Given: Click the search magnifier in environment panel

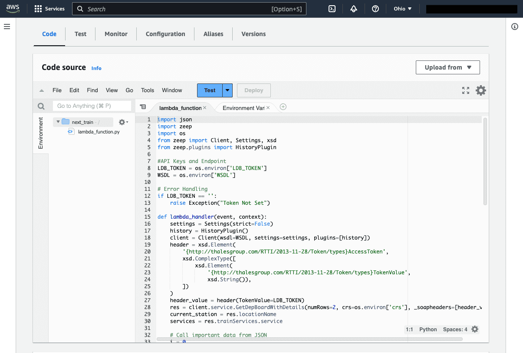Looking at the screenshot, I should point(41,106).
